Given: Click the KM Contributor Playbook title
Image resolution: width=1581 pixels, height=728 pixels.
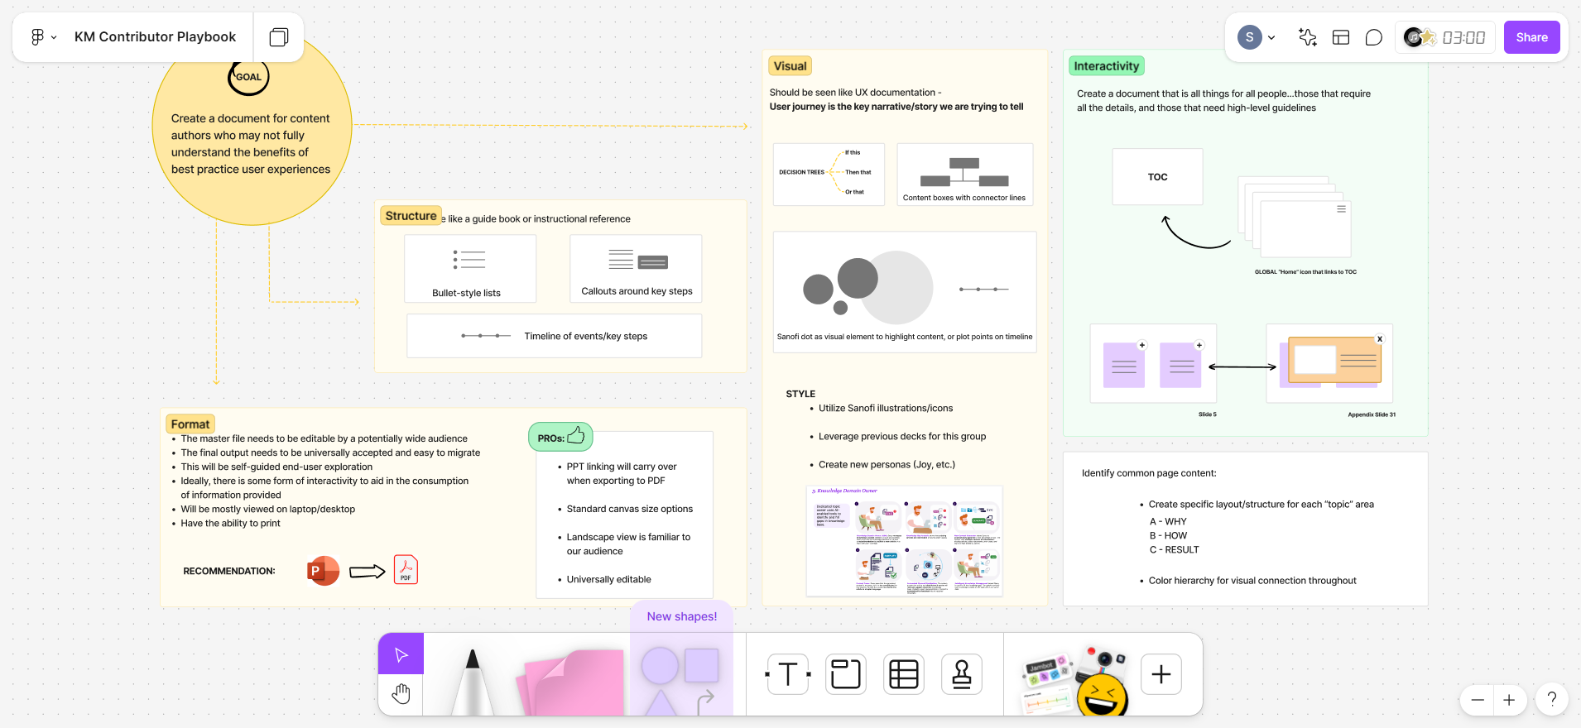Looking at the screenshot, I should click(x=155, y=37).
